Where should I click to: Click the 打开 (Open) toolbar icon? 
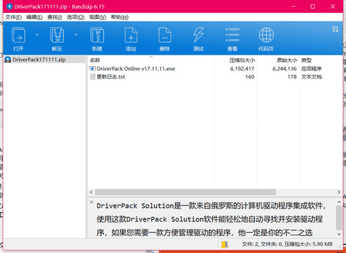(x=18, y=35)
